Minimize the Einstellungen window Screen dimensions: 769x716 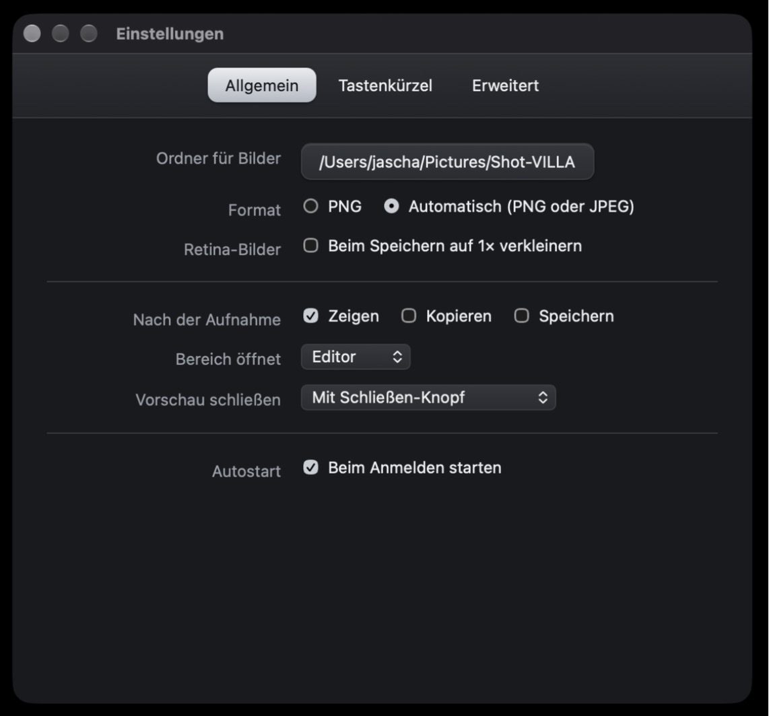tap(61, 34)
